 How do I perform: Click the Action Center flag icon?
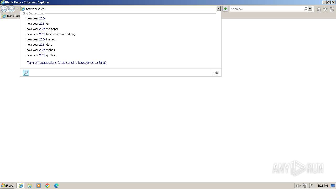pyautogui.click(x=311, y=186)
